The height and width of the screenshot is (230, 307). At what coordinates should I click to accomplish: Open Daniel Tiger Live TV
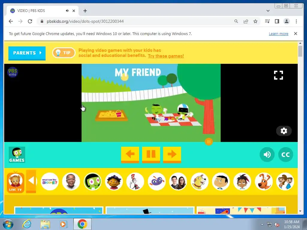pos(16,182)
